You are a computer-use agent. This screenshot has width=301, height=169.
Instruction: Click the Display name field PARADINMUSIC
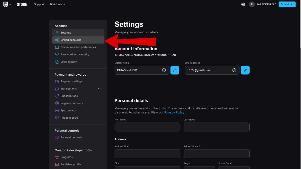point(142,70)
